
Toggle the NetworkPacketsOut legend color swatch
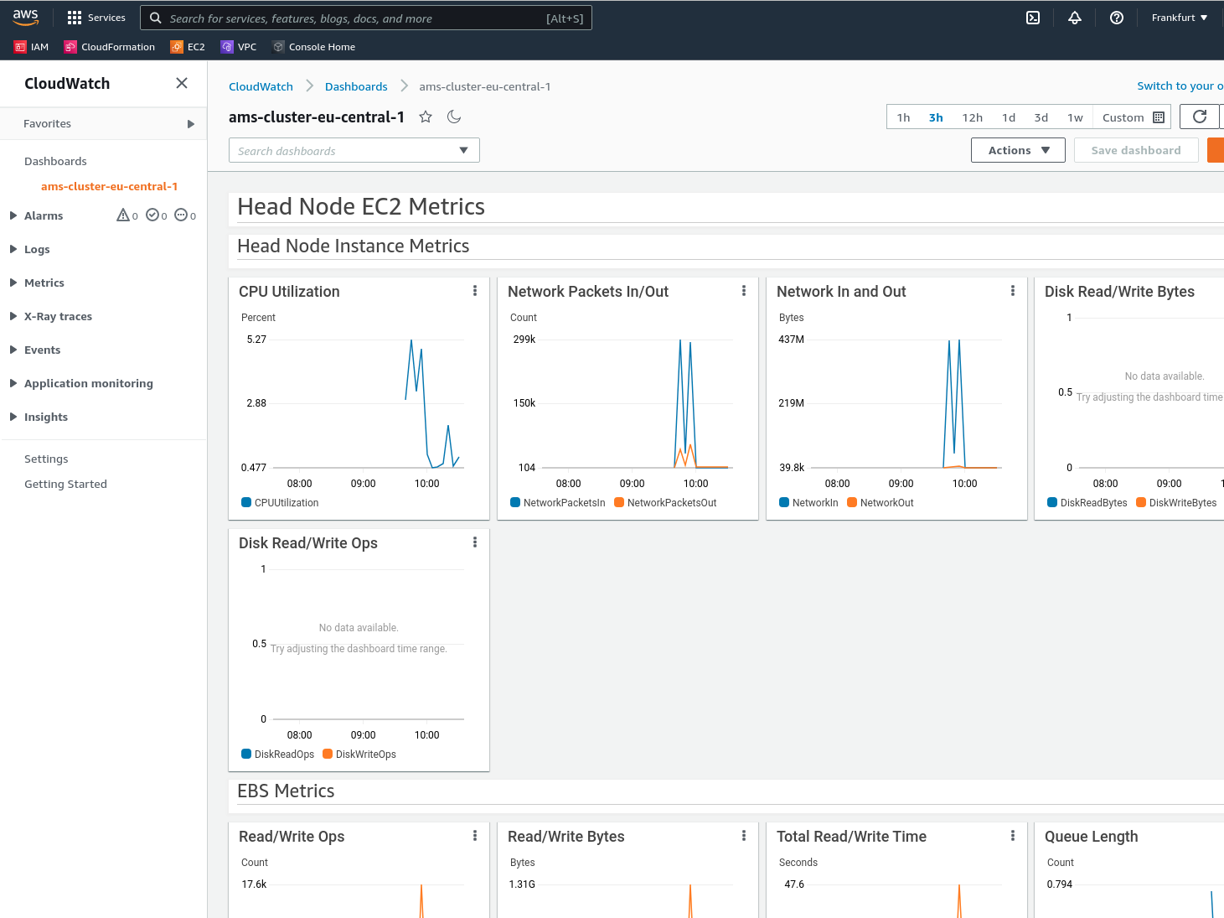(x=619, y=502)
